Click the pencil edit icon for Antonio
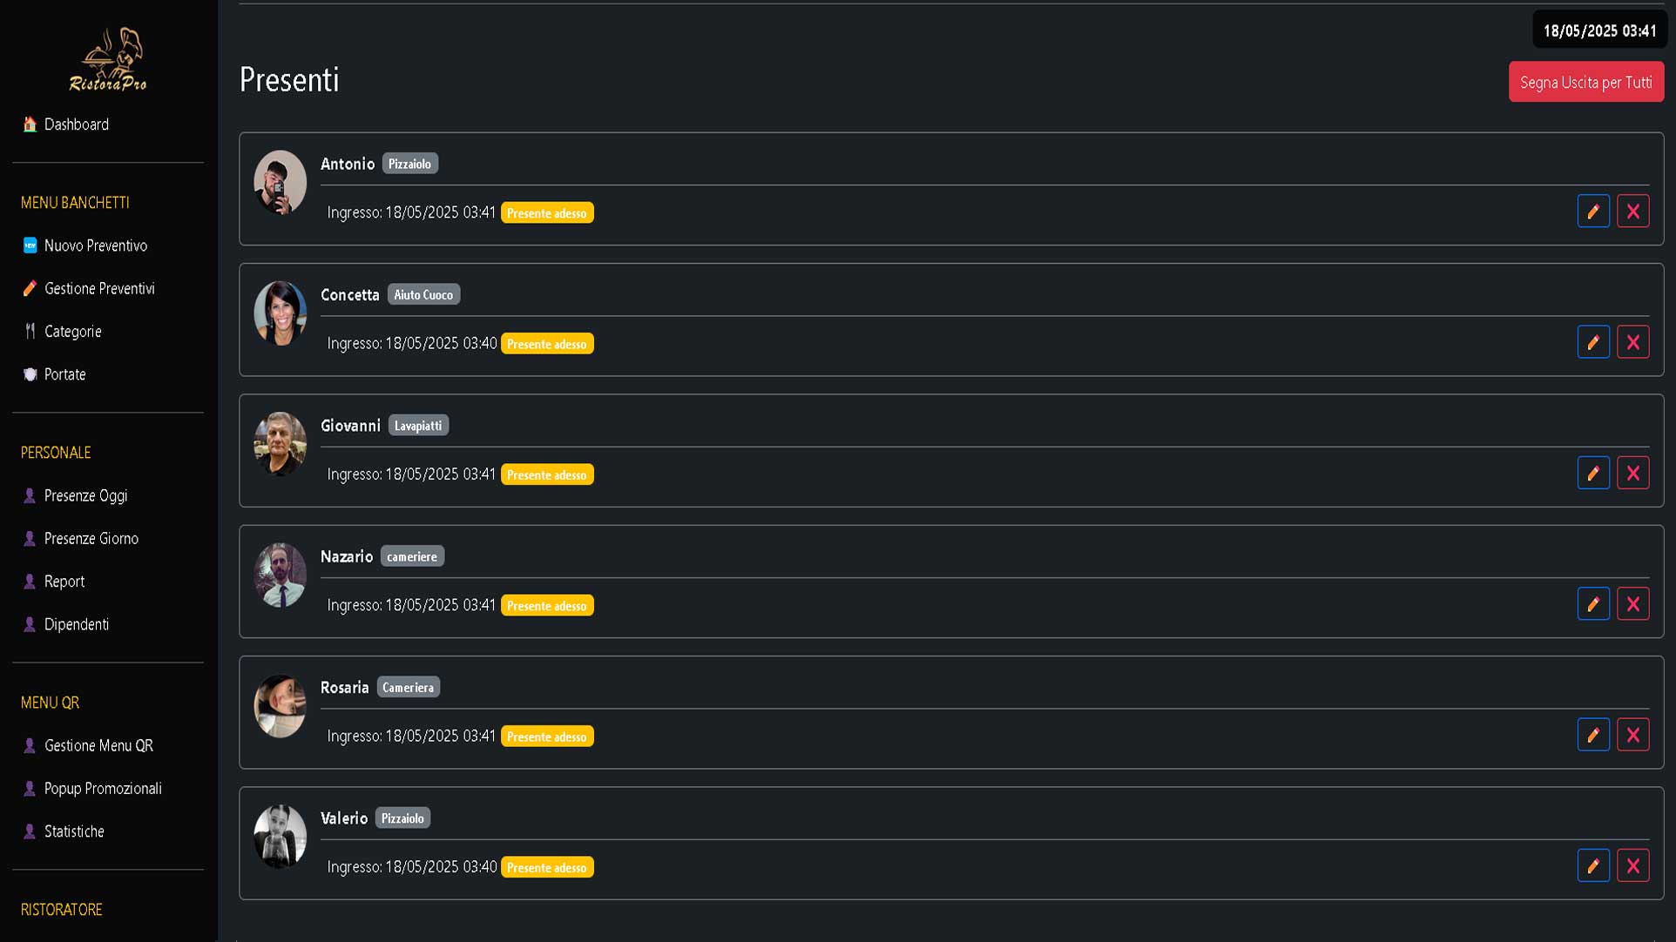Screen dimensions: 1676x942 tap(1593, 212)
